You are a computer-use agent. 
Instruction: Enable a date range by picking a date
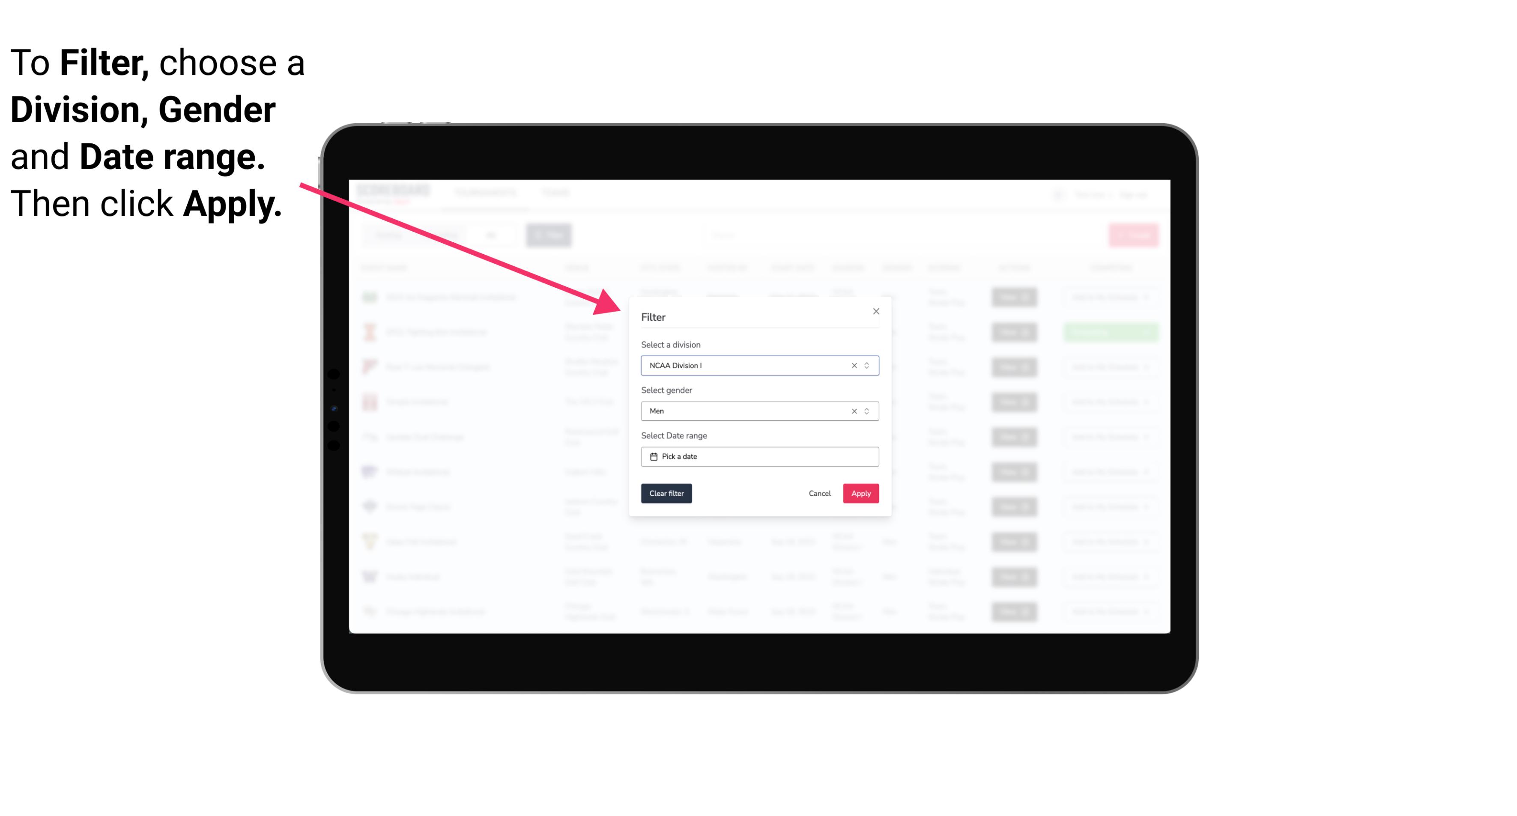coord(759,456)
